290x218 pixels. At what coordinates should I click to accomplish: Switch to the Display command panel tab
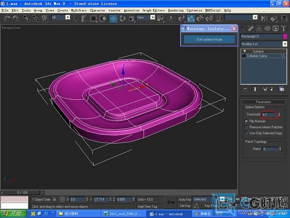(x=275, y=29)
